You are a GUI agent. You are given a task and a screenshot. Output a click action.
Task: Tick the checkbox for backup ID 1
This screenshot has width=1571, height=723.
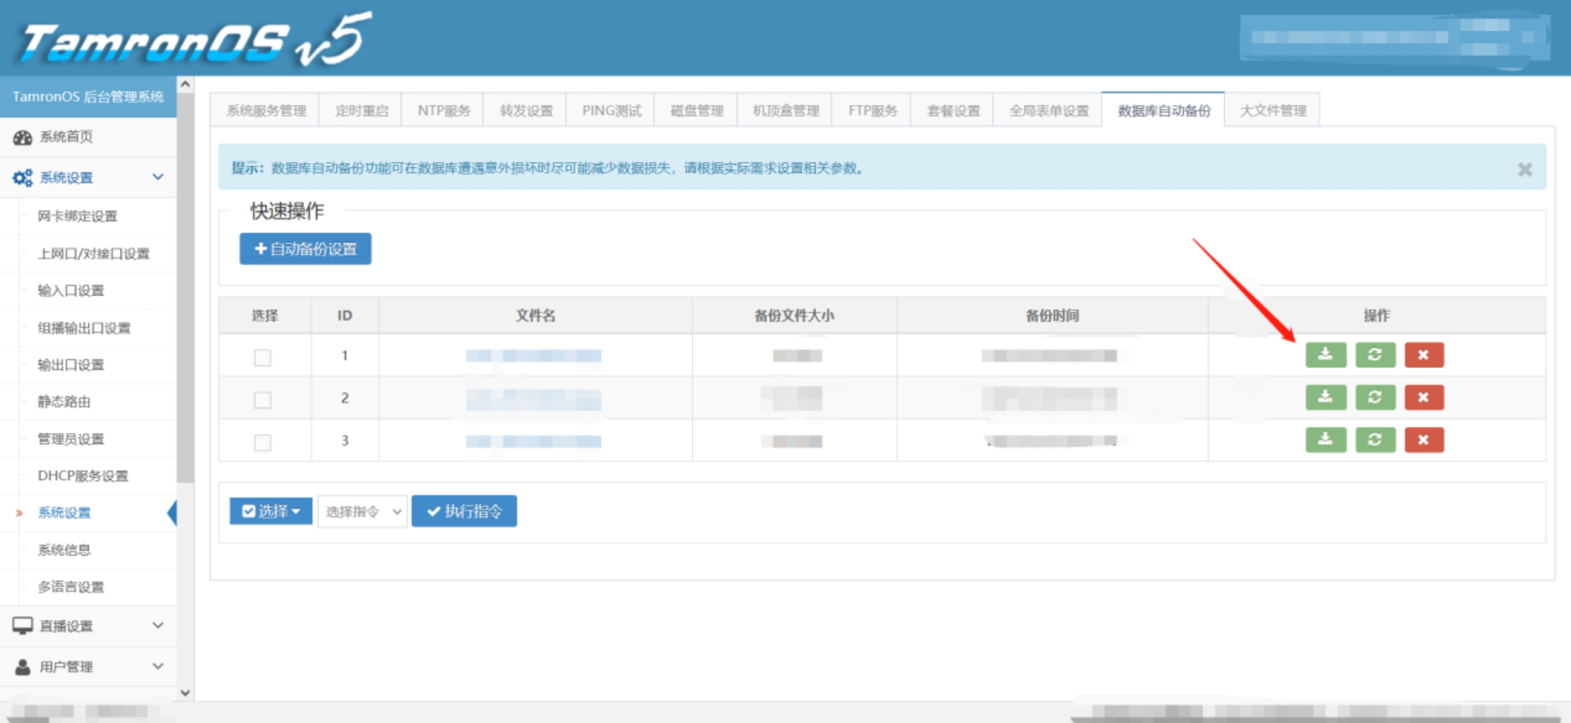pos(263,358)
